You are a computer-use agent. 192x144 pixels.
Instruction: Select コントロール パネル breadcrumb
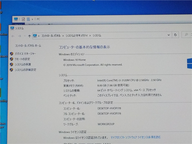[x=51, y=36]
